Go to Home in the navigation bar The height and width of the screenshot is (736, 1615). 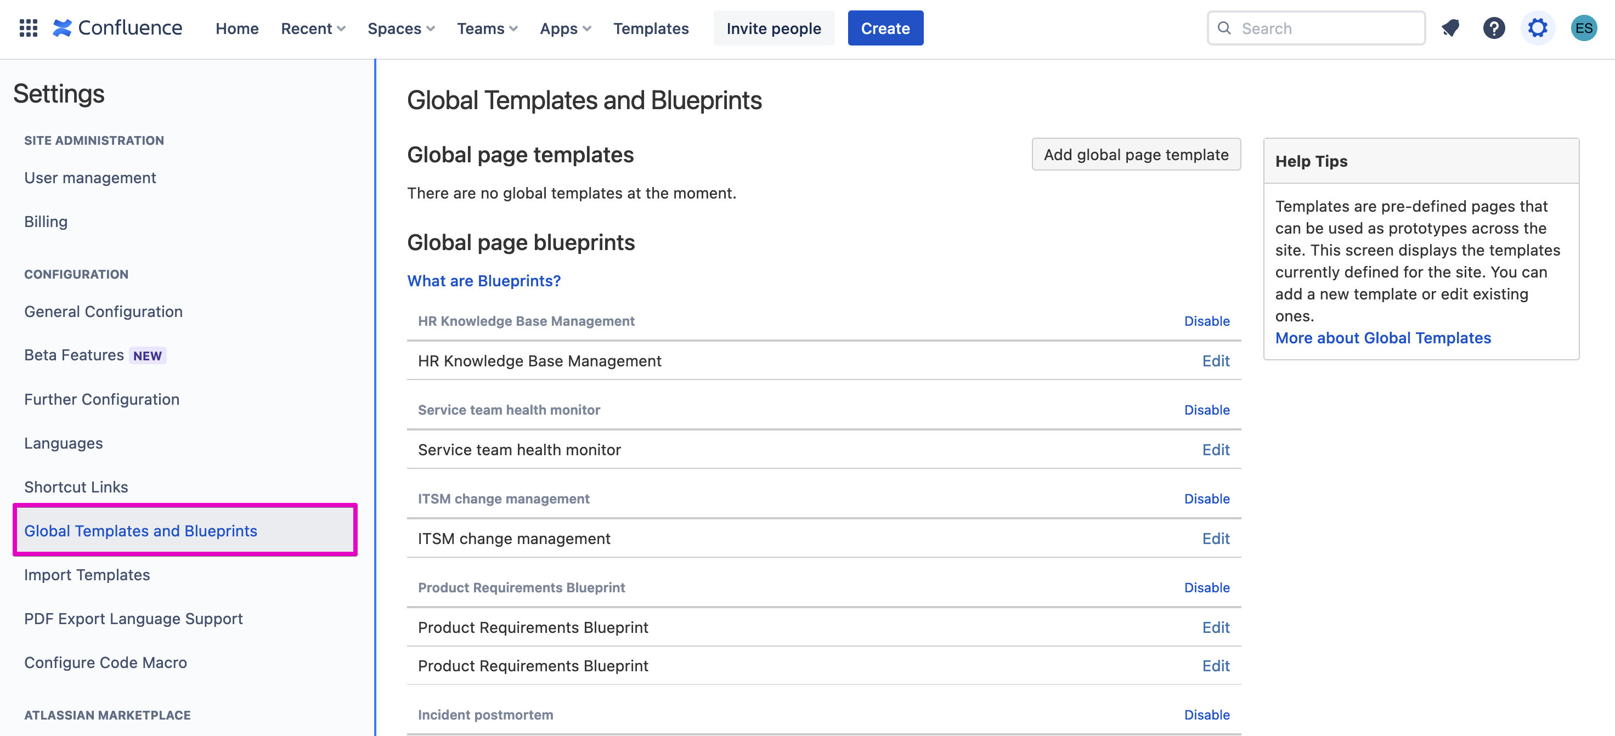click(237, 28)
